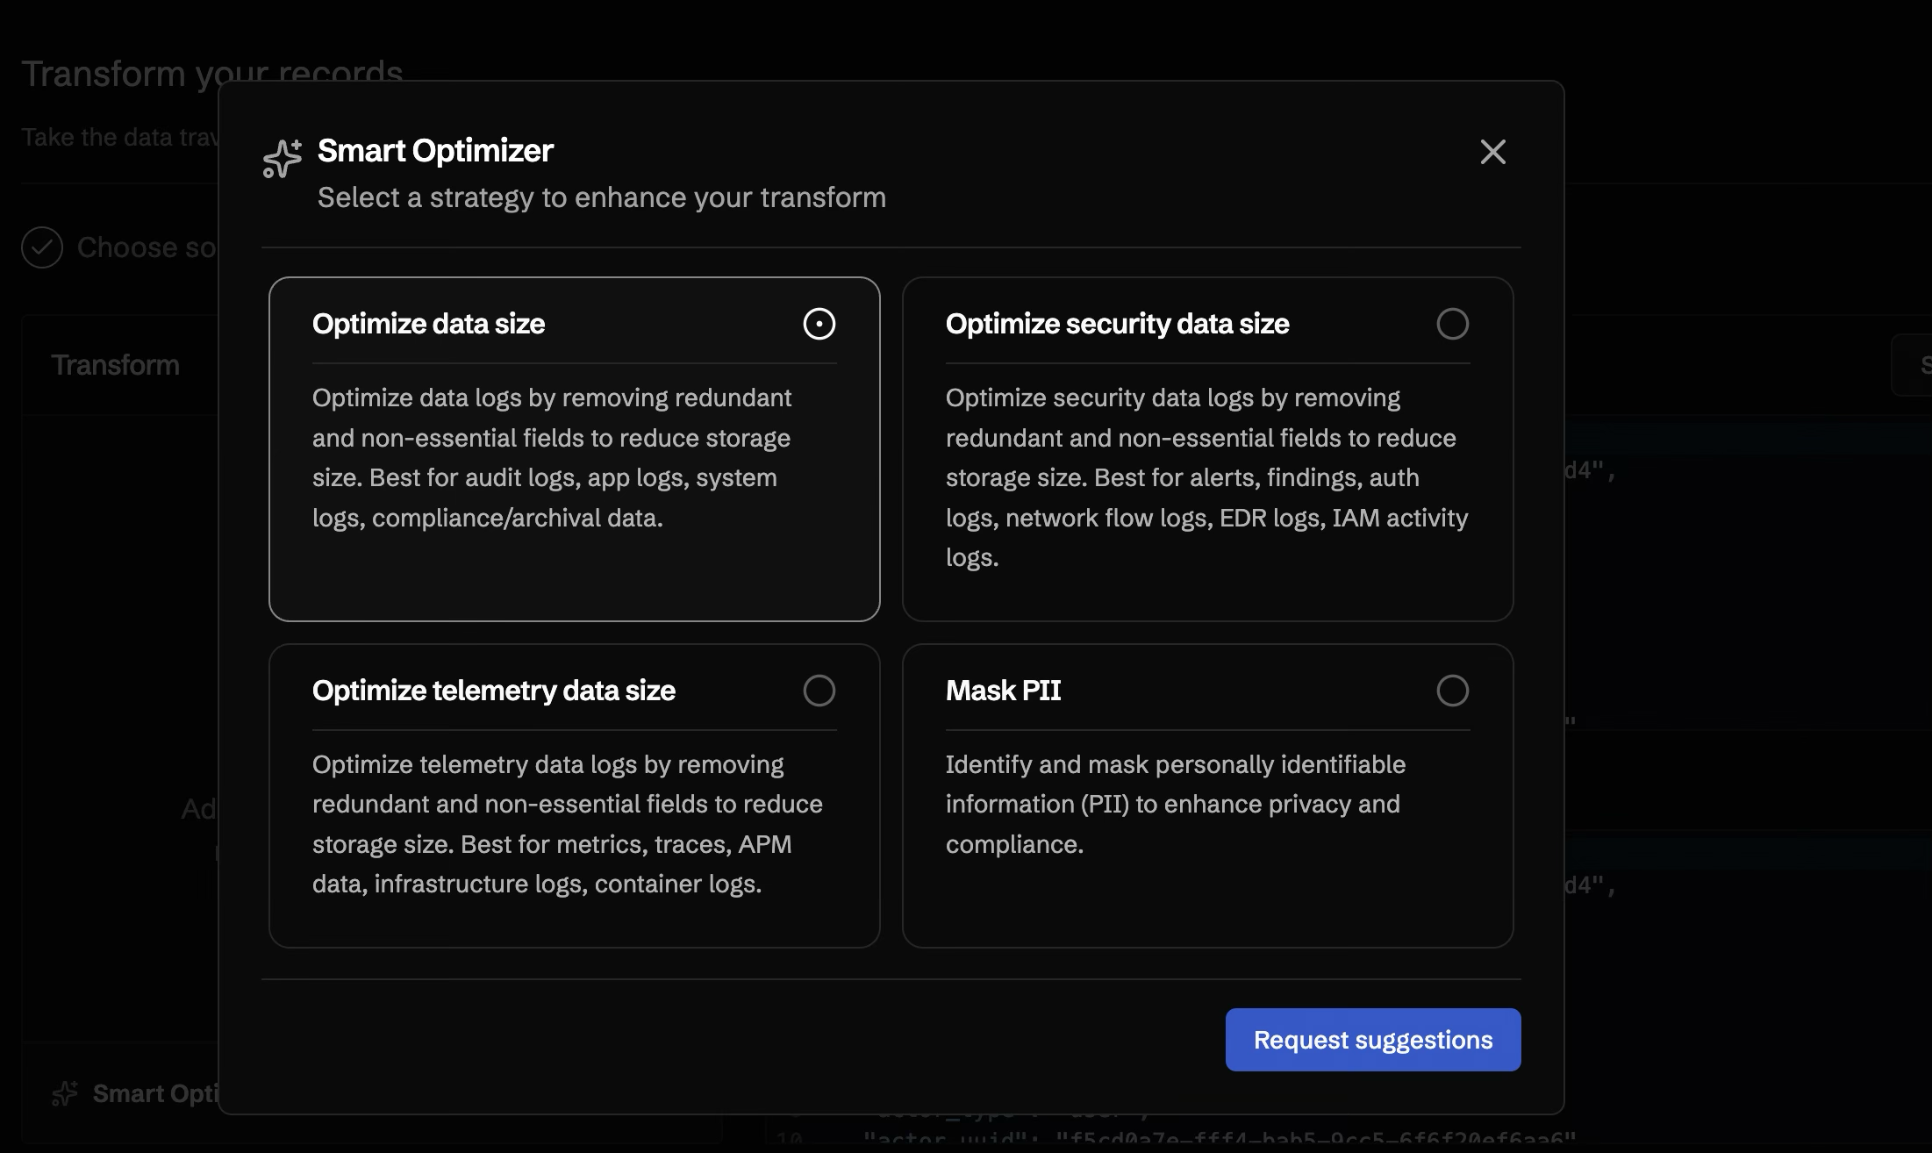
Task: Click the checkmark circle beside the completed Choose step
Action: (x=42, y=248)
